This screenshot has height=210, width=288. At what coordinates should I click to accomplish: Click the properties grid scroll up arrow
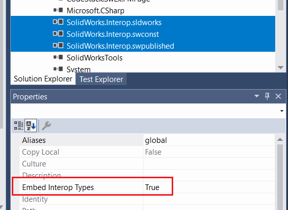pos(280,139)
